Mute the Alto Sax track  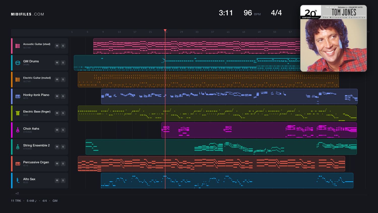[x=57, y=180]
